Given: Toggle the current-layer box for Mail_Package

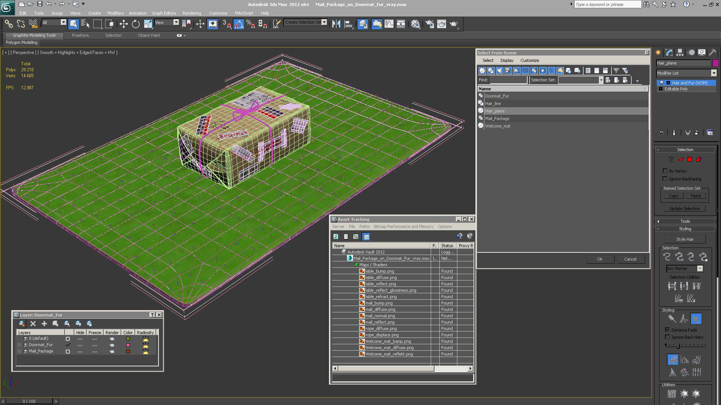Looking at the screenshot, I should coord(68,351).
